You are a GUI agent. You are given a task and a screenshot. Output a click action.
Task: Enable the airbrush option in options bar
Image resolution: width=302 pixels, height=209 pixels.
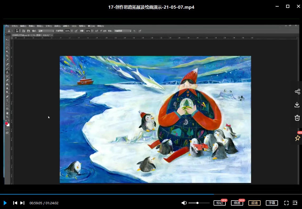point(97,31)
